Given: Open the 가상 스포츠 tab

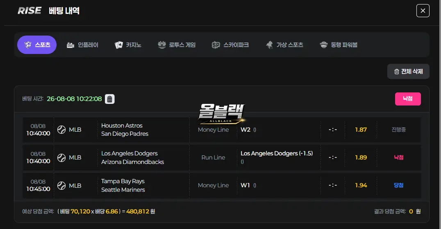Looking at the screenshot, I should click(x=284, y=45).
